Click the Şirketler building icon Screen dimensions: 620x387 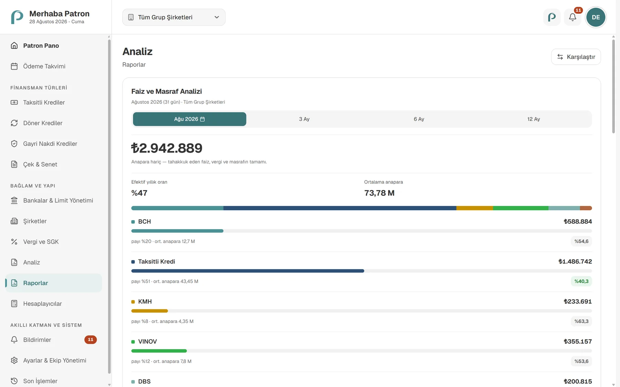(14, 221)
